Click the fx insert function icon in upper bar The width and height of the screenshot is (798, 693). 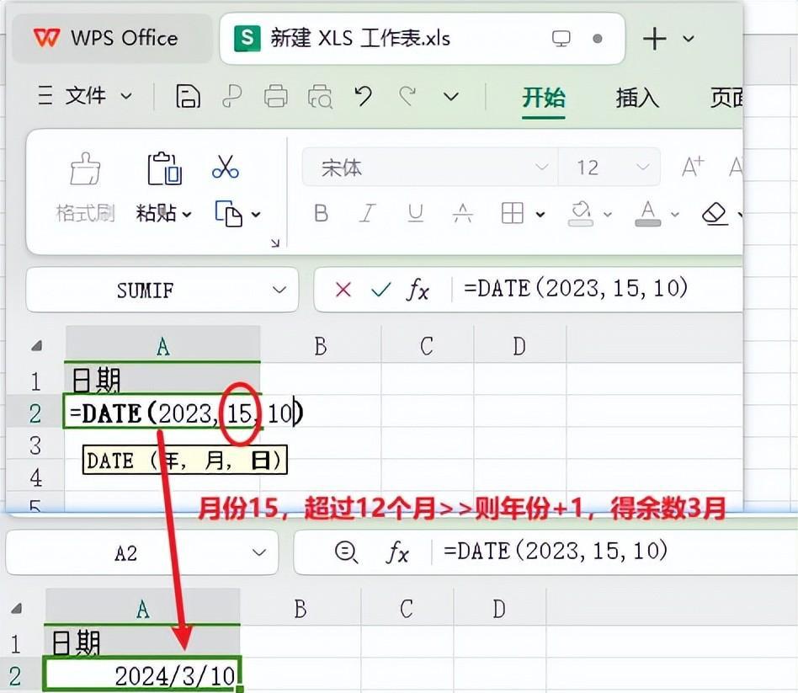[x=418, y=290]
